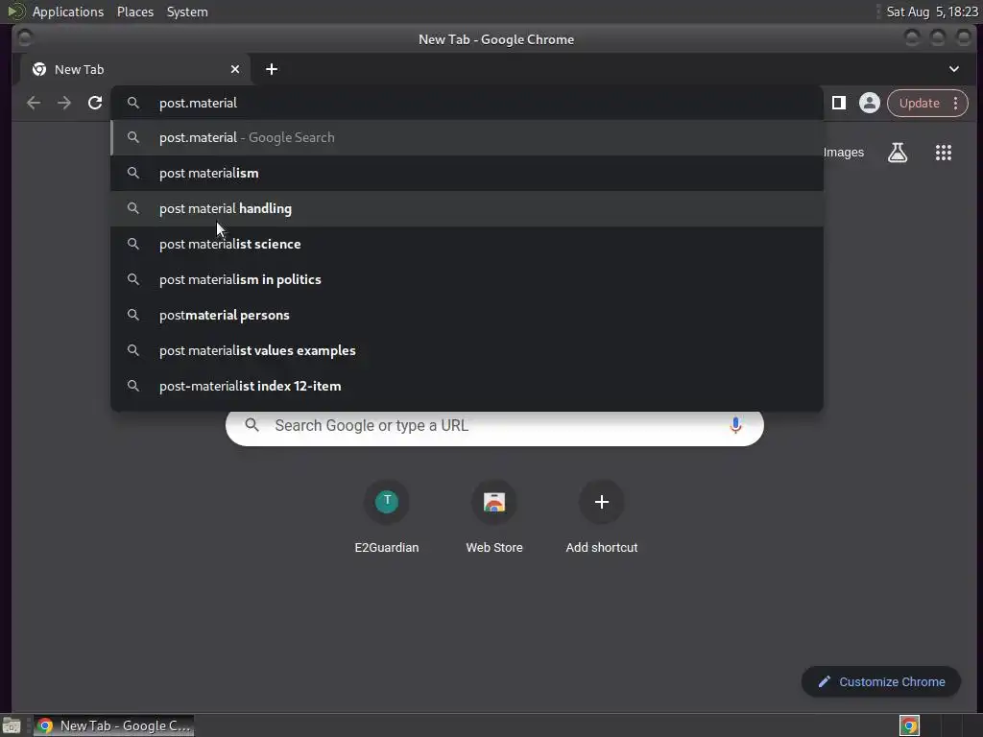Select the 'post.material - Google Search' suggestion
983x737 pixels.
[468, 137]
